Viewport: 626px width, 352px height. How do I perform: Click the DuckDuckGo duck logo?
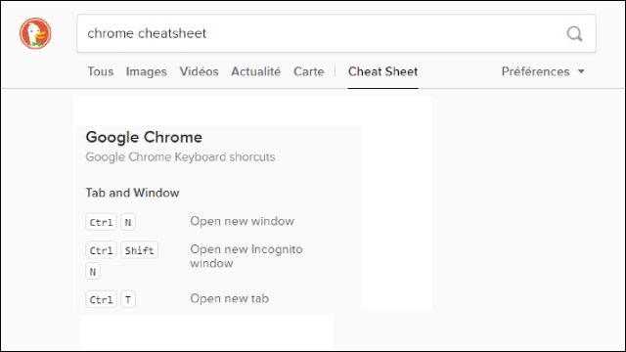point(35,33)
